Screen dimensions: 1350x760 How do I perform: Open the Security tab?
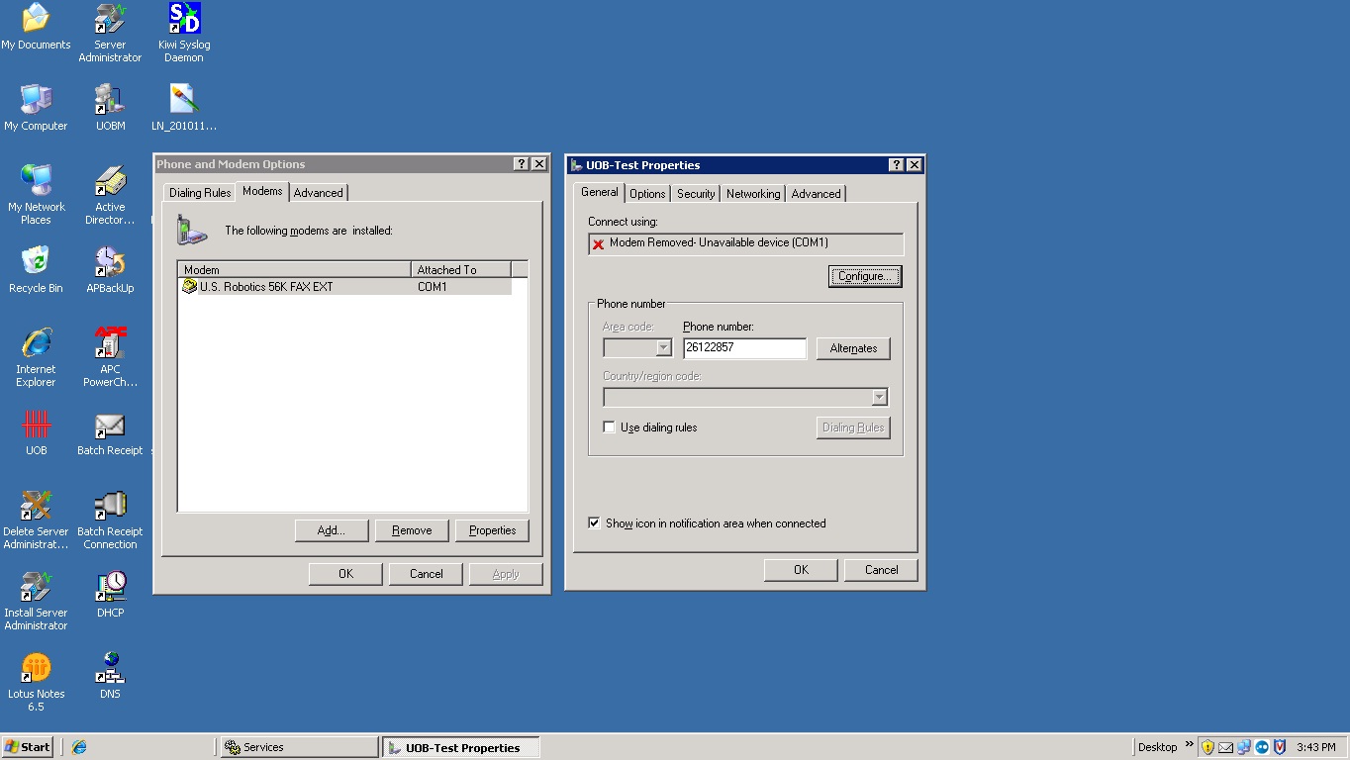pyautogui.click(x=696, y=194)
